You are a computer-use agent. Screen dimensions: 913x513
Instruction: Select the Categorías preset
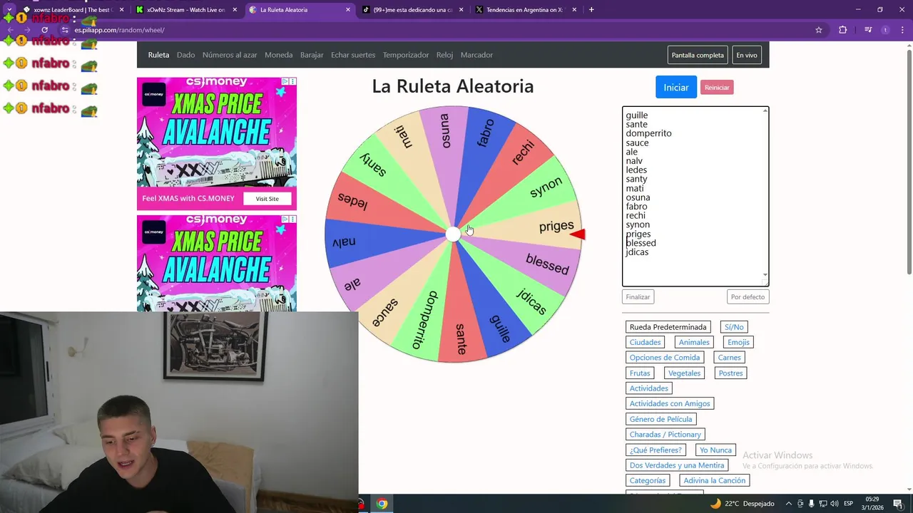pyautogui.click(x=648, y=481)
